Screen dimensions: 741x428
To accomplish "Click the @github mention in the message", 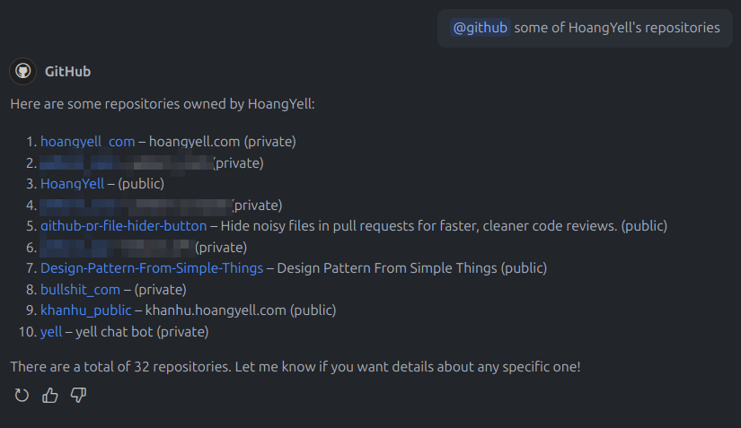I will click(x=481, y=28).
